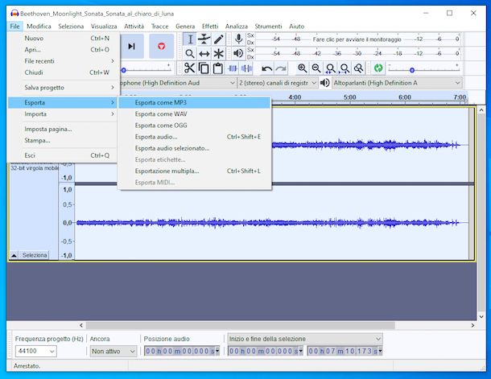
Task: Select Apri... in File menu
Action: [x=64, y=49]
